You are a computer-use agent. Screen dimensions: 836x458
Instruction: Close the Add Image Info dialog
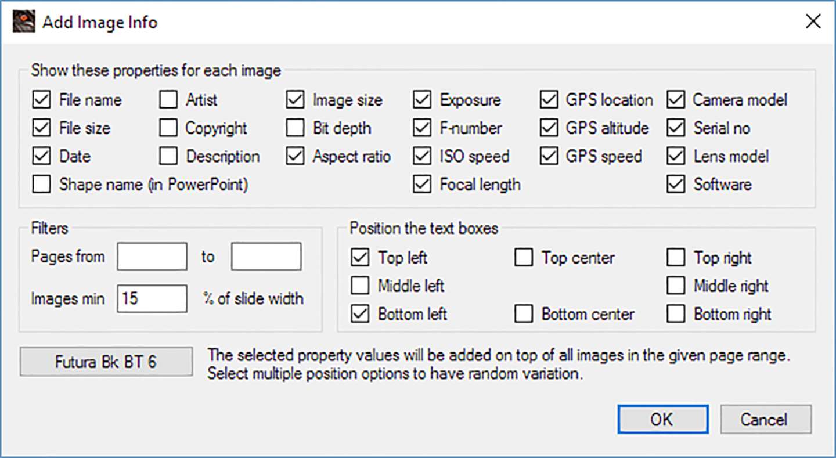[813, 22]
